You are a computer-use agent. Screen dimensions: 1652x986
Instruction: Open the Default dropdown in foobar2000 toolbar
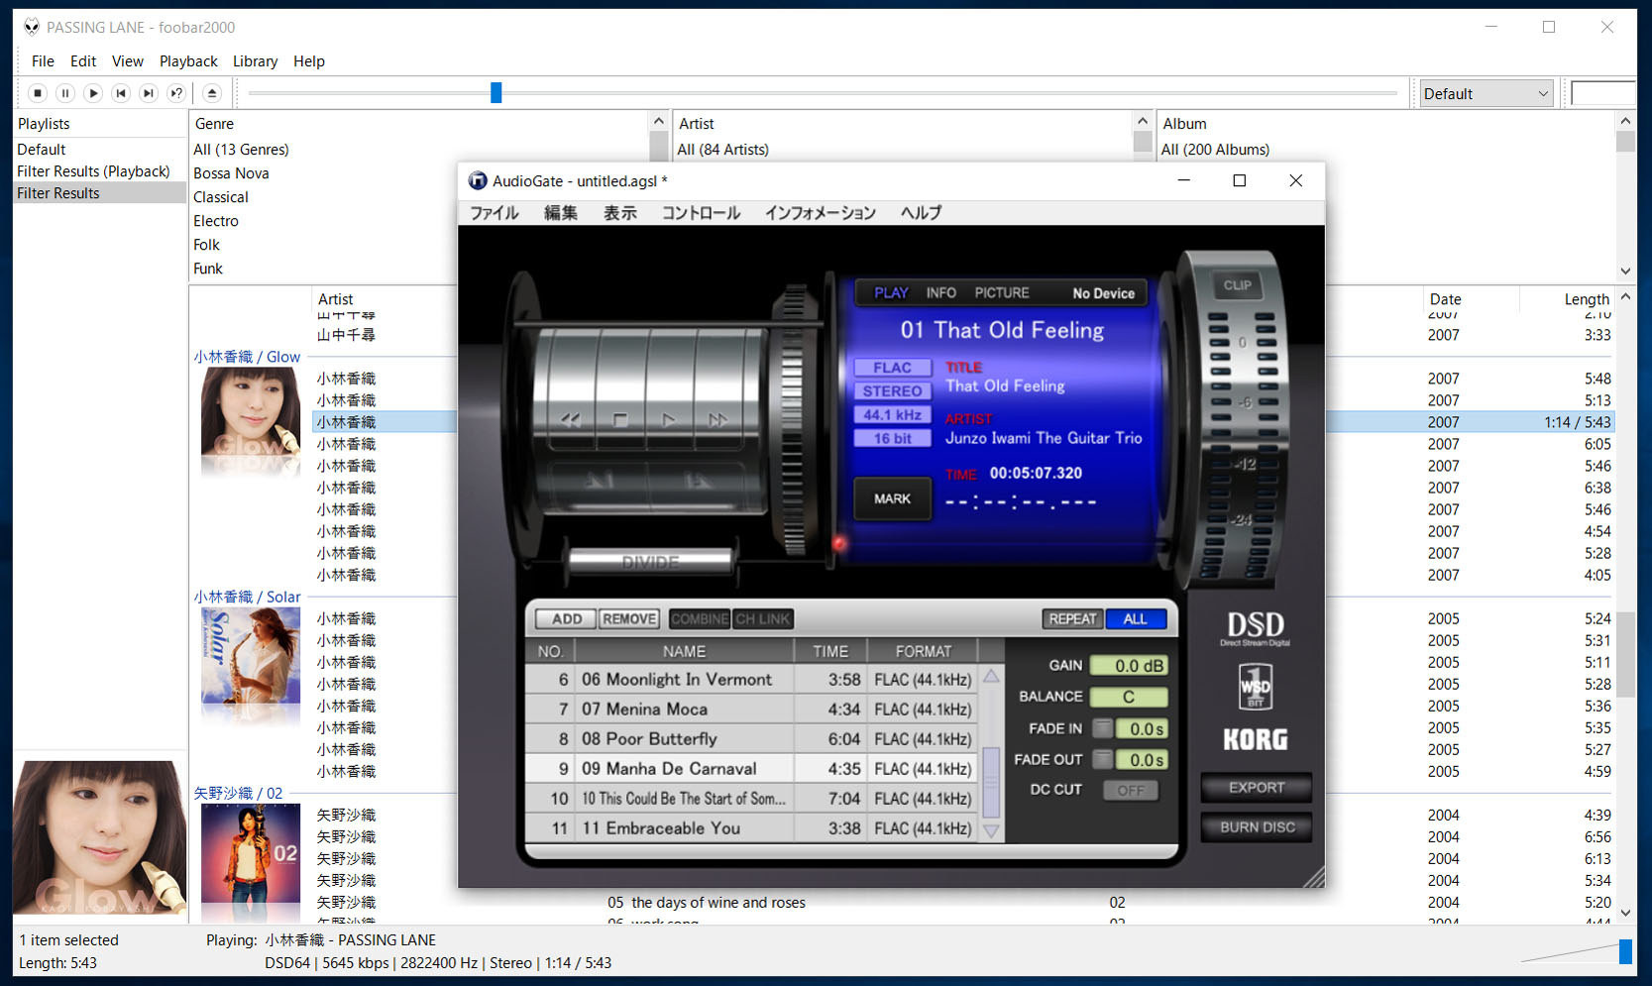1486,93
